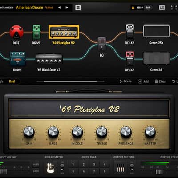The height and width of the screenshot is (178, 178).
Task: Click the Clear button
Action: (x=160, y=81)
